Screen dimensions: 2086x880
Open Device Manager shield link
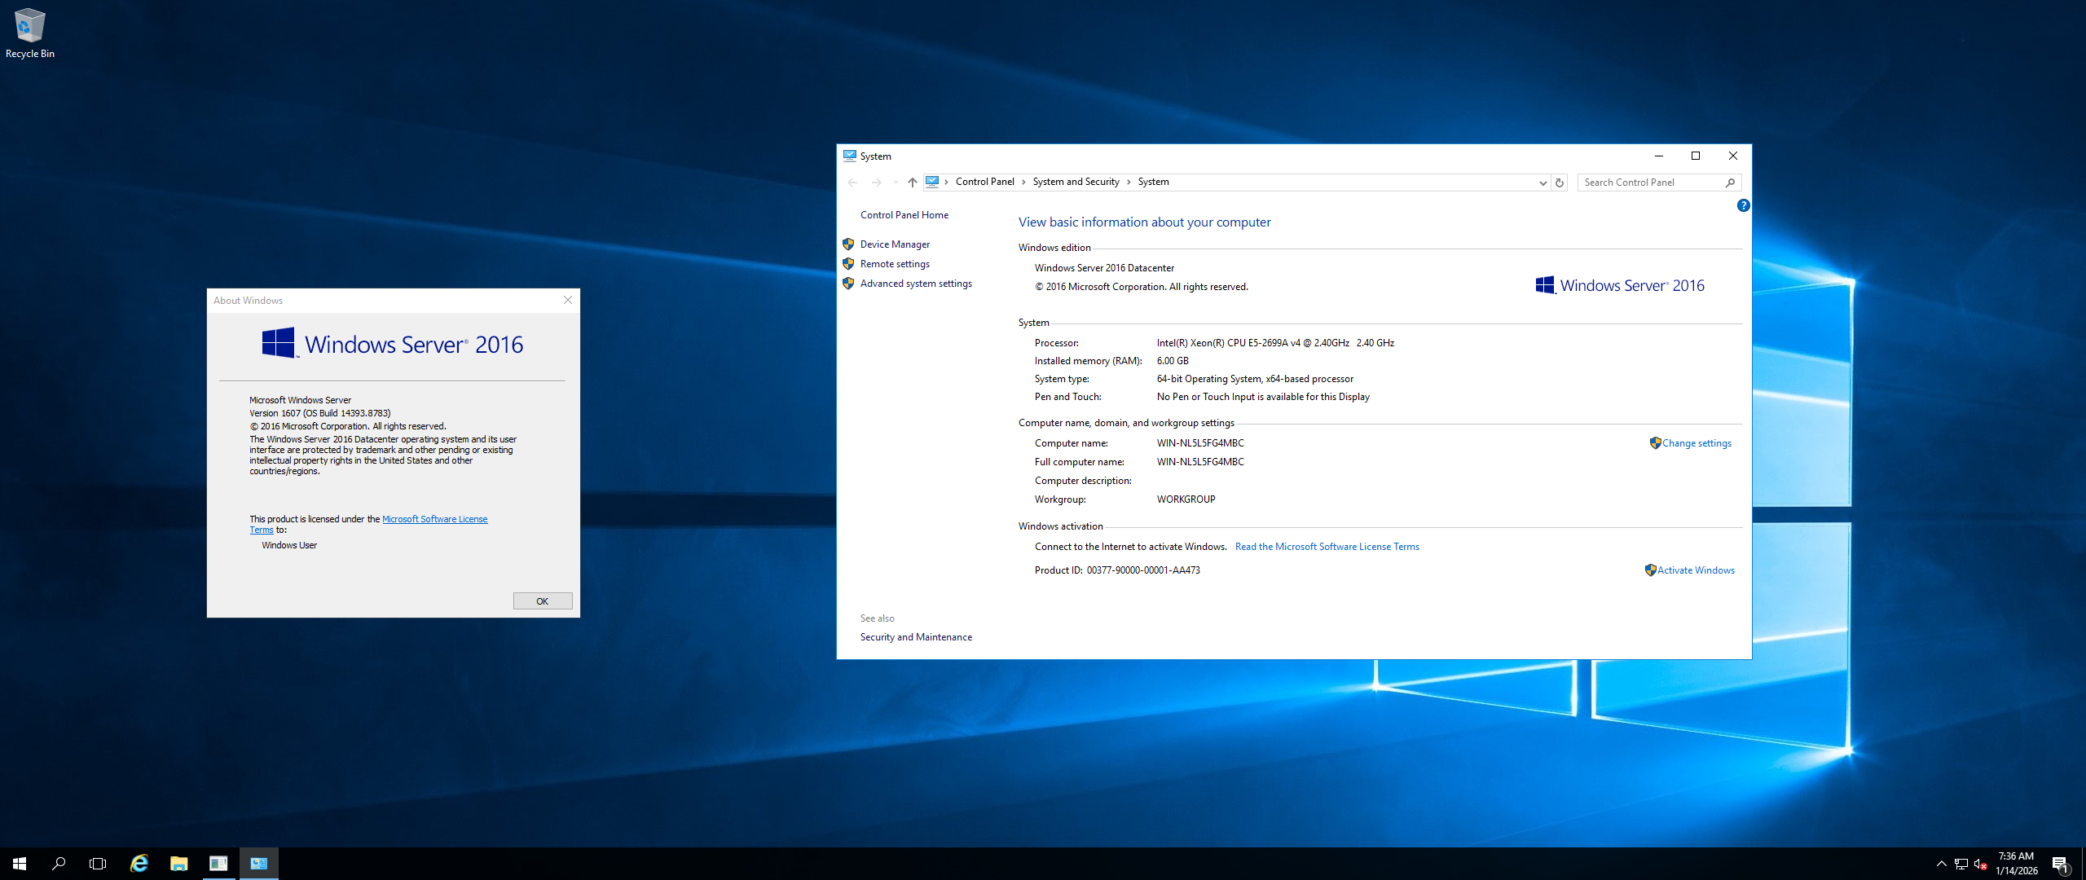tap(894, 244)
